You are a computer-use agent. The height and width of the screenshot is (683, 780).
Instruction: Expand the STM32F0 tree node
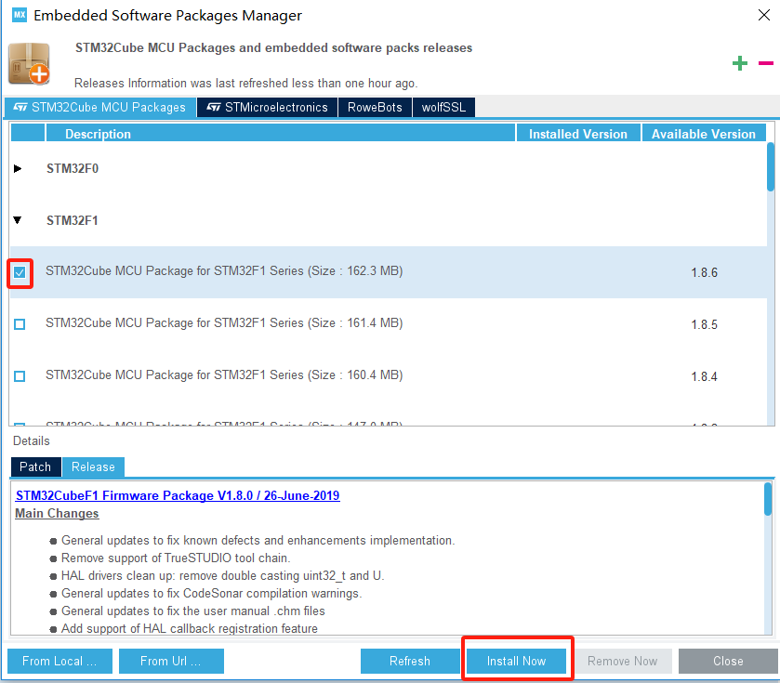coord(18,168)
